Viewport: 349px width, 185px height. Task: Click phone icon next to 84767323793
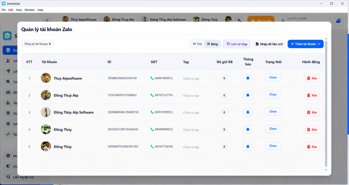[x=152, y=95]
